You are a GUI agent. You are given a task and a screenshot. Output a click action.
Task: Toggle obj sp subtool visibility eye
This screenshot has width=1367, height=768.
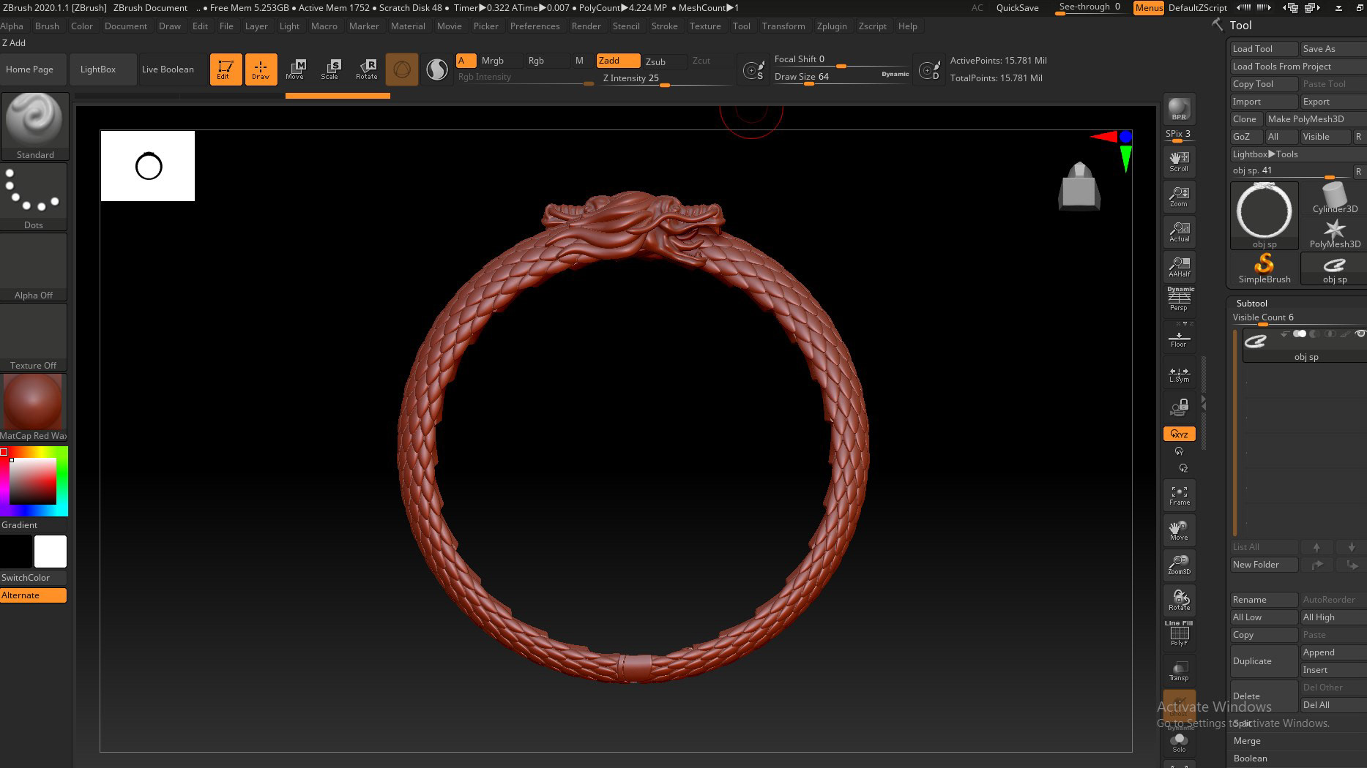pyautogui.click(x=1360, y=334)
